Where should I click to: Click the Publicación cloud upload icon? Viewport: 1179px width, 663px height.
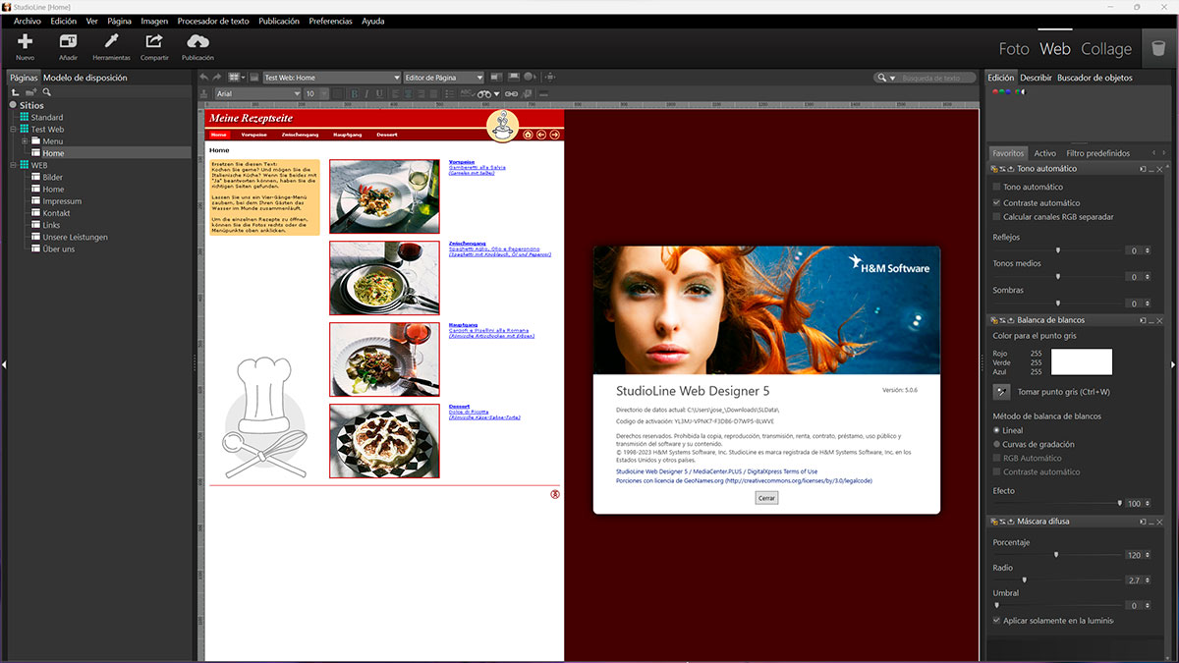pos(197,41)
